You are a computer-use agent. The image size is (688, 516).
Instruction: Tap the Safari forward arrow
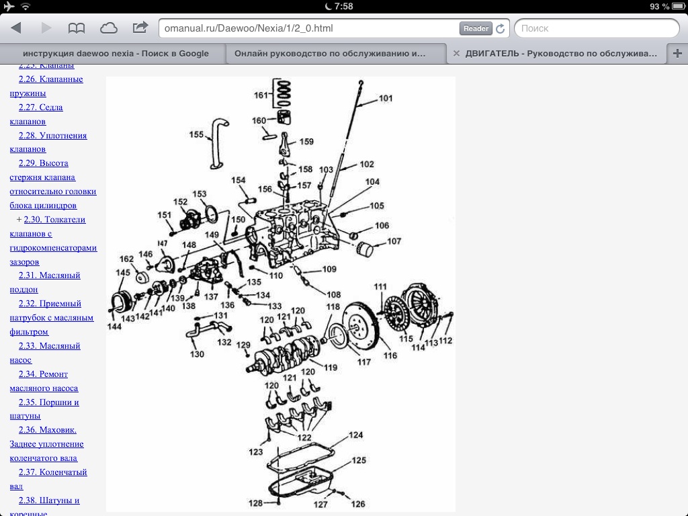pyautogui.click(x=46, y=28)
